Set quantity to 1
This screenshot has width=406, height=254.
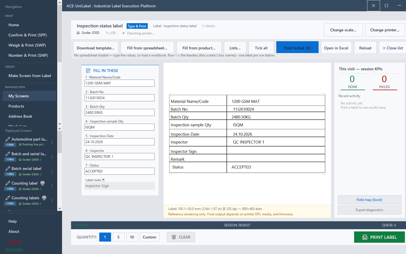point(105,237)
